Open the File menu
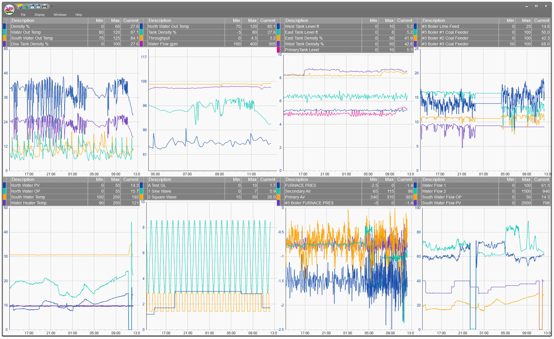 click(x=23, y=15)
